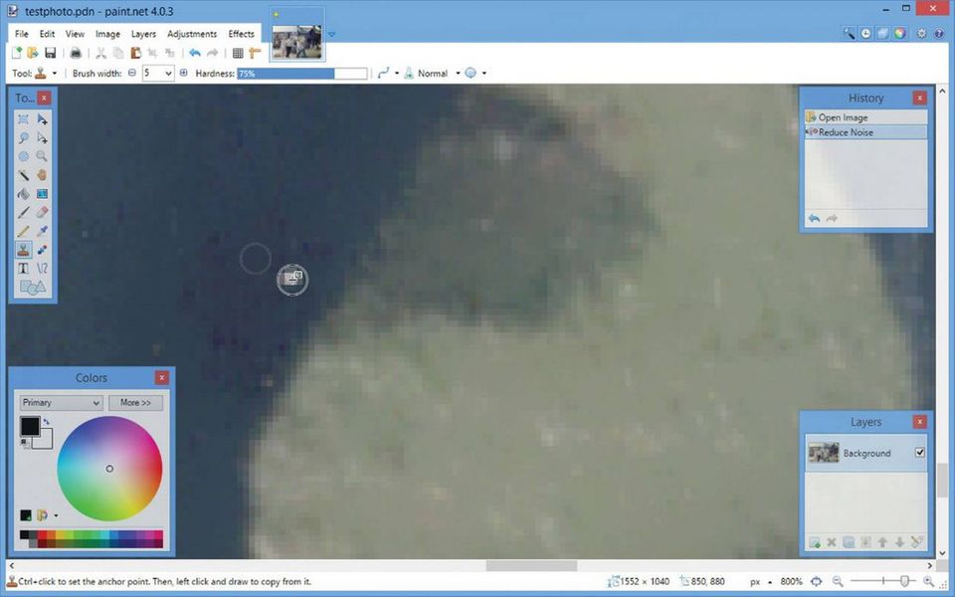Screen dimensions: 955x597
Task: Pick the Eraser tool
Action: tap(42, 212)
